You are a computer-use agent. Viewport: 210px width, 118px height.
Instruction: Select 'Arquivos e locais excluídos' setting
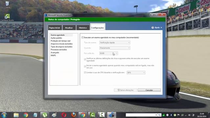62,44
